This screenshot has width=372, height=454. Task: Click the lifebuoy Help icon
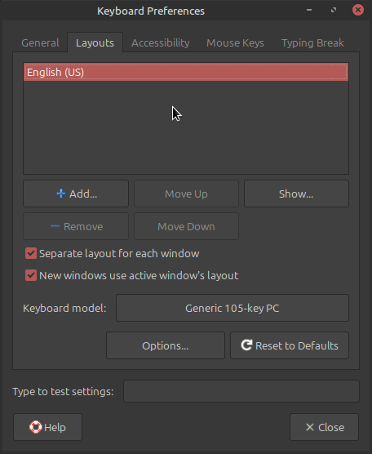pyautogui.click(x=36, y=427)
